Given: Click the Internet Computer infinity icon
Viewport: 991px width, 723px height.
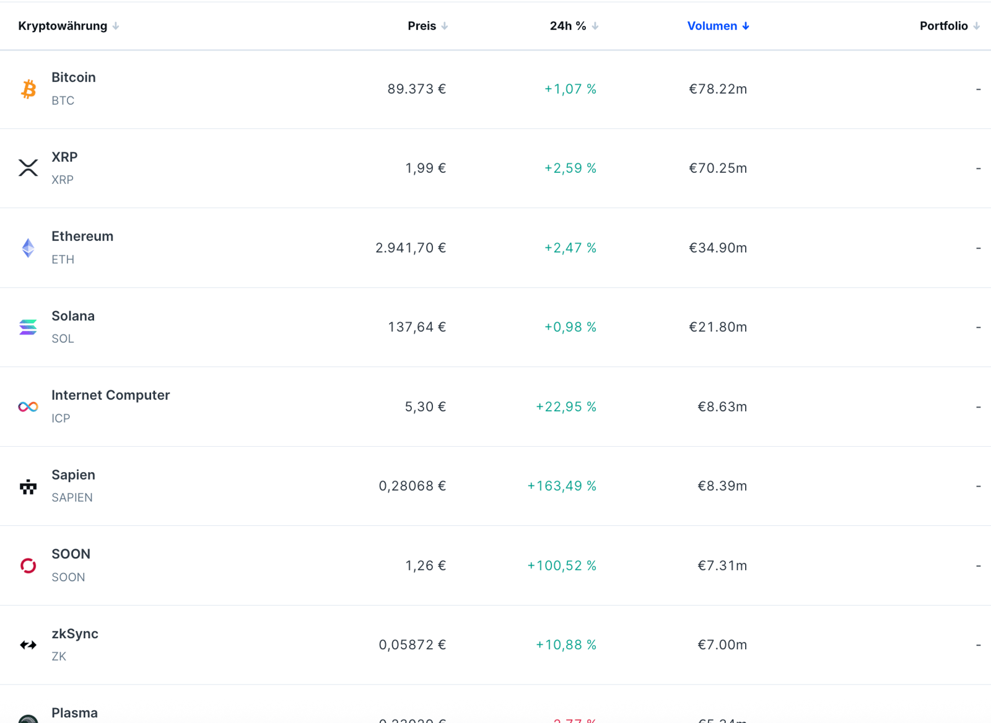Looking at the screenshot, I should (28, 406).
